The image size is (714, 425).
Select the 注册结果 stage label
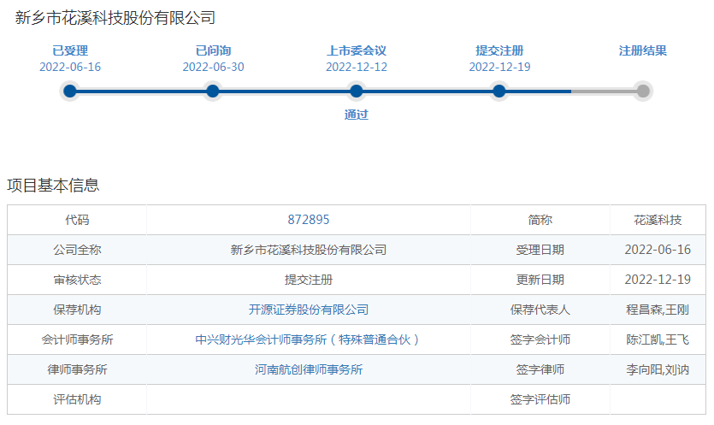click(643, 50)
